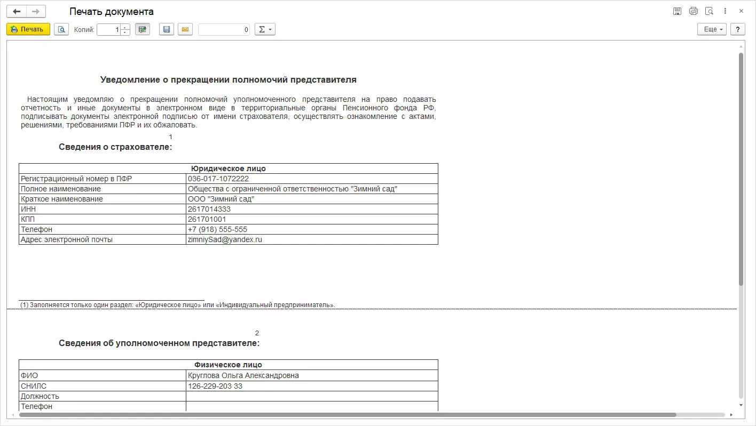The width and height of the screenshot is (756, 426).
Task: Open help with question mark button
Action: pos(737,29)
